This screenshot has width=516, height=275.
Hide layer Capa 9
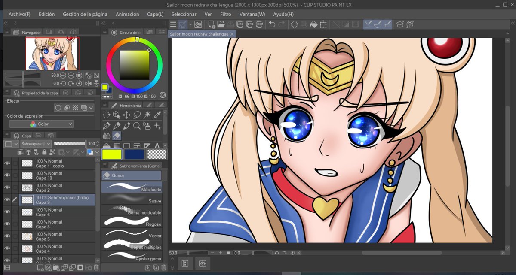6,199
